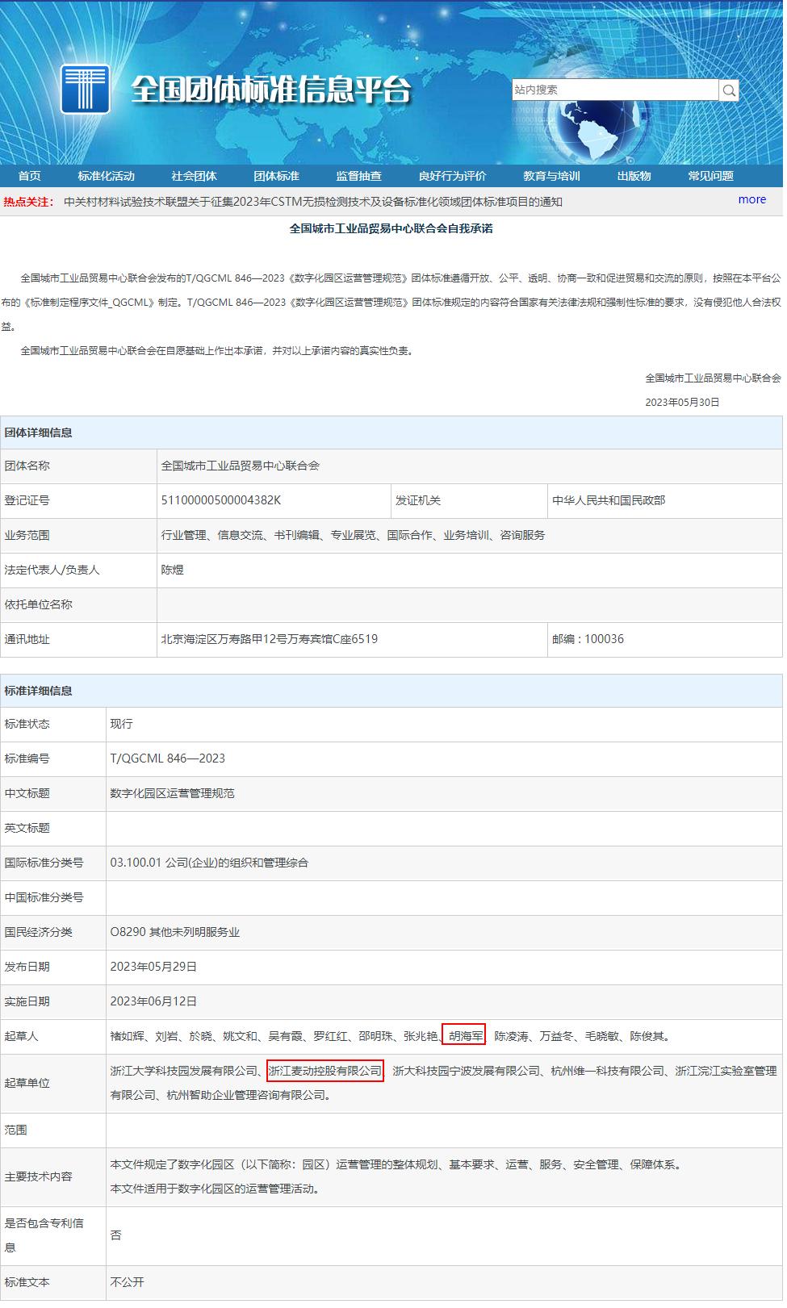Open the 中关村材料试验技术联盟 notice link
Viewport: 787px width, 1308px height.
[x=313, y=202]
